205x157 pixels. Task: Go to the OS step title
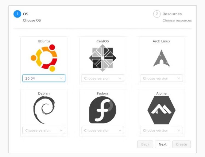pyautogui.click(x=25, y=14)
